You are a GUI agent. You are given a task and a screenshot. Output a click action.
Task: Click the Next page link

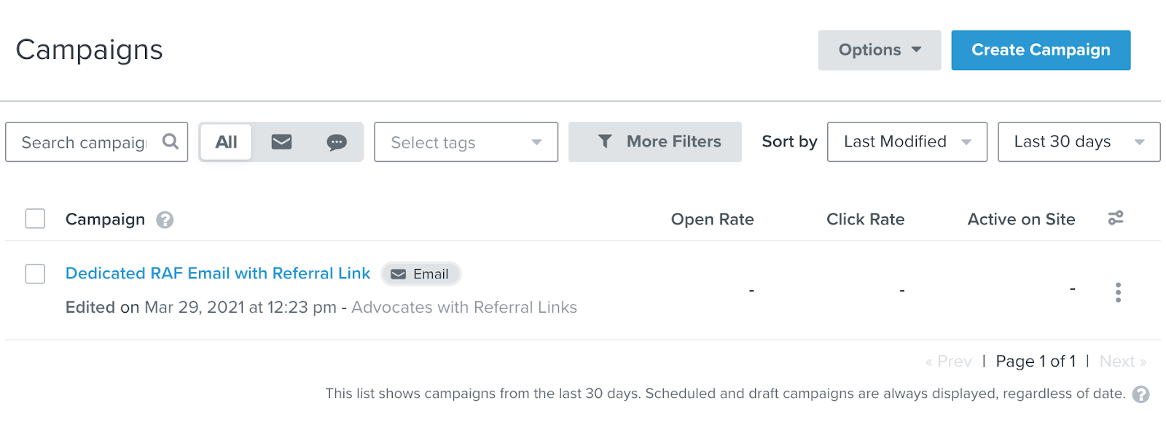tap(1122, 362)
